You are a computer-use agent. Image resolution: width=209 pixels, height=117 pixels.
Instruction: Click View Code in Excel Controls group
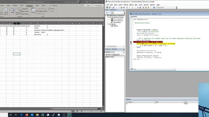point(24,11)
